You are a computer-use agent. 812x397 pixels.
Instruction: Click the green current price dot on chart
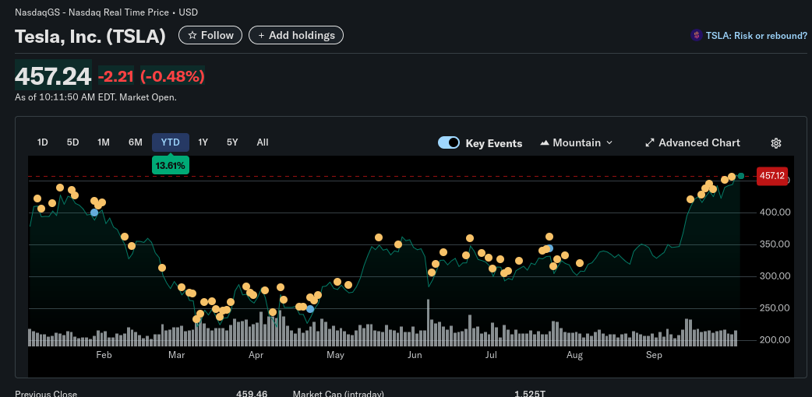(740, 176)
